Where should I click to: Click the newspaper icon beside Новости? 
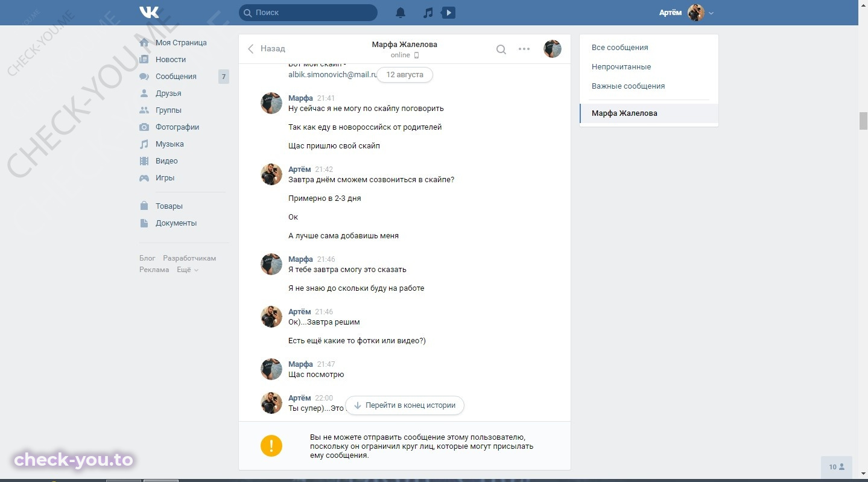tap(144, 60)
